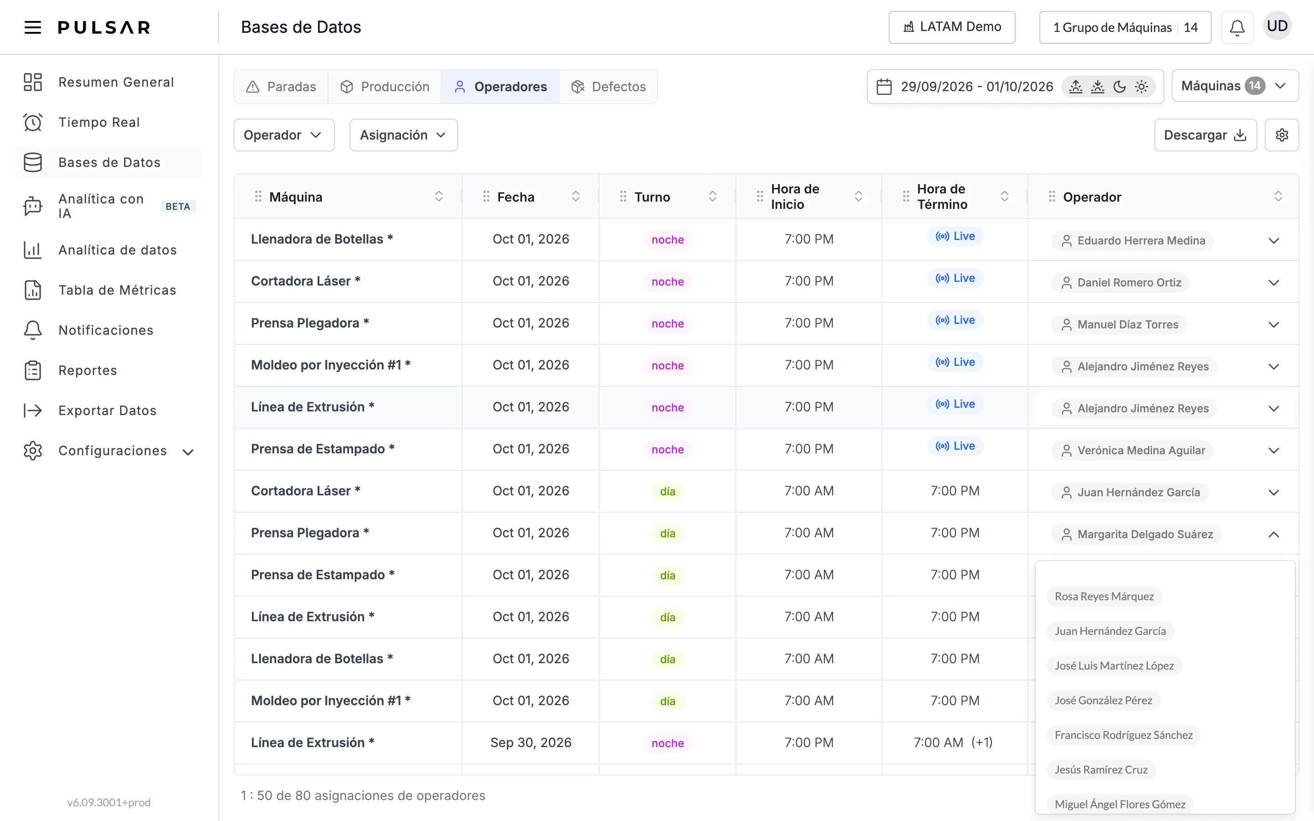Click Bases de Datos in sidebar
The image size is (1314, 821).
109,162
